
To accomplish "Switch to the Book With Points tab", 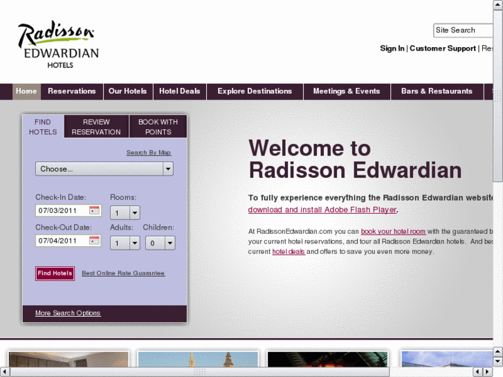I will click(158, 127).
